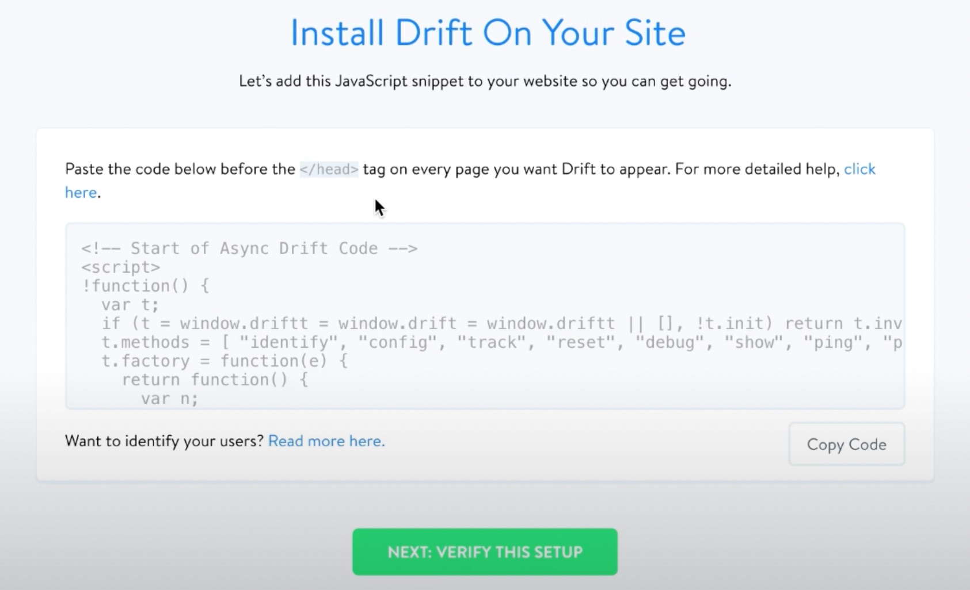The height and width of the screenshot is (590, 970).
Task: Click the 'Install Drift On Your Site' heading
Action: [x=488, y=33]
